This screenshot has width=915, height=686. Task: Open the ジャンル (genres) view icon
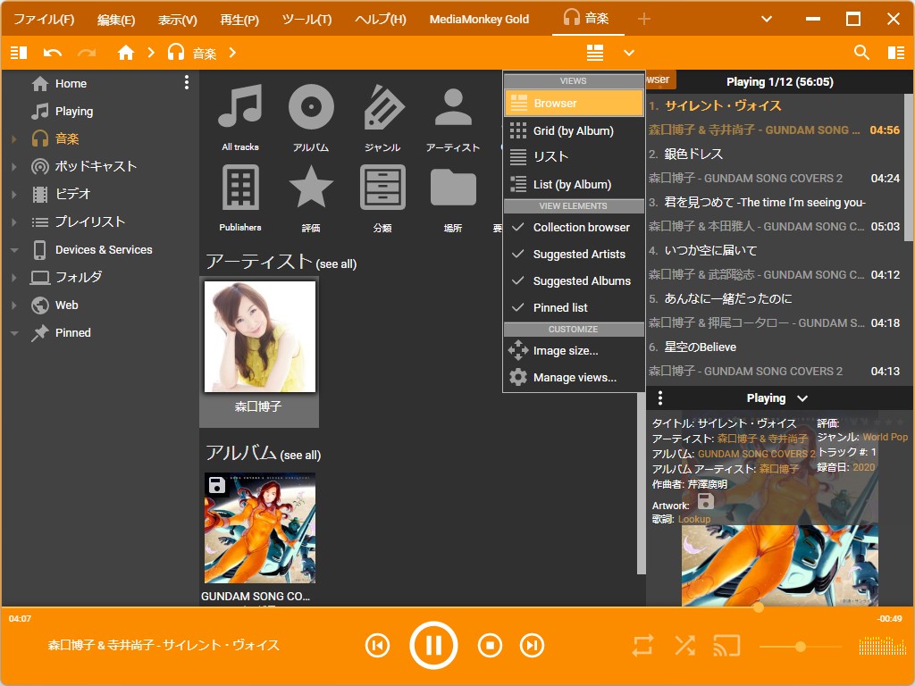(x=382, y=107)
